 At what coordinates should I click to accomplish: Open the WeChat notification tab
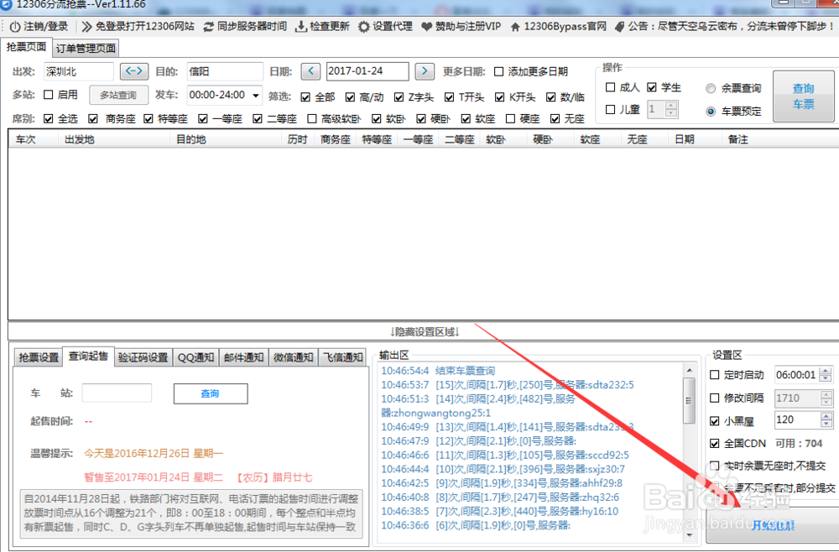[x=293, y=357]
